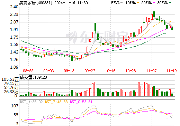This screenshot has width=180, height=126.
Task: Click the 10-16 date axis marker
Action: point(110,71)
